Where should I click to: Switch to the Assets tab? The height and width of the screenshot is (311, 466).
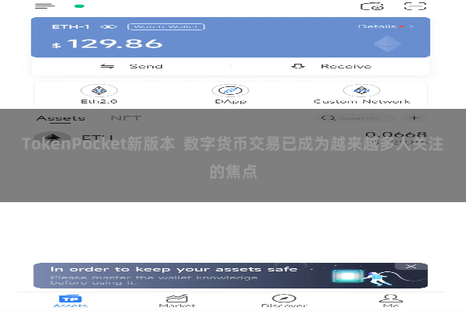[61, 118]
